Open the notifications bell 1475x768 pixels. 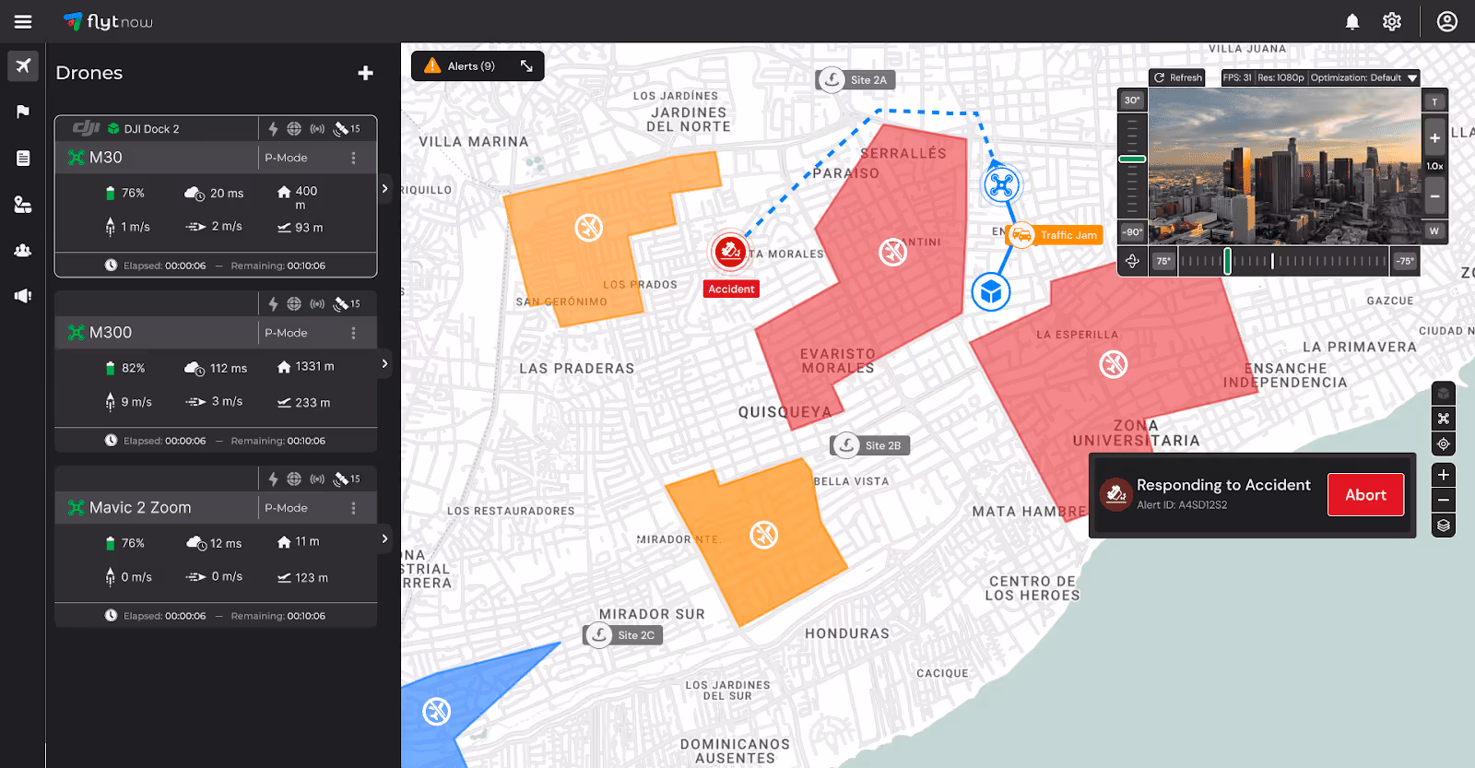tap(1352, 21)
